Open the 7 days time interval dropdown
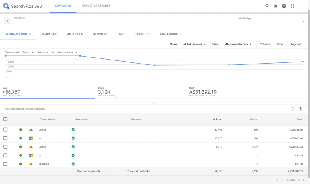 tap(28, 52)
